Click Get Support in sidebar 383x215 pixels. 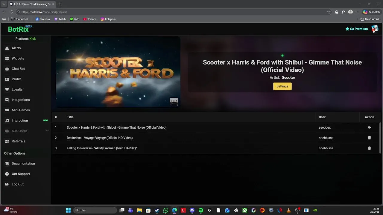pos(21,174)
